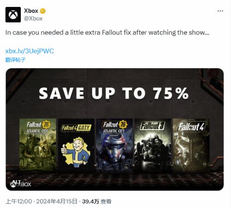Open the post timestamp 上午12:00
The image size is (231, 208).
point(18,202)
